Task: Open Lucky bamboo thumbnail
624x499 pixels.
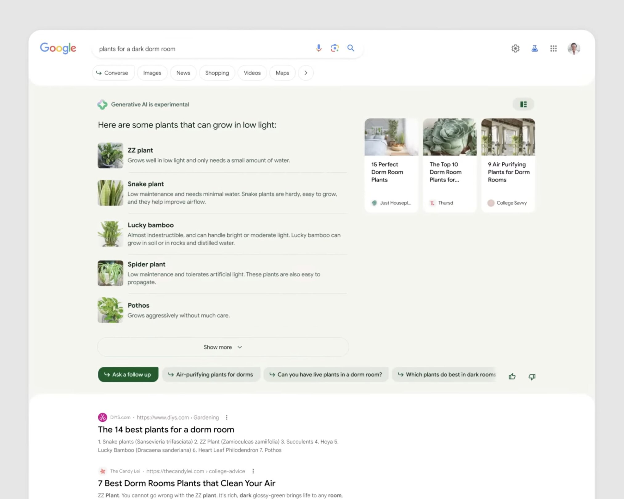Action: coord(110,234)
